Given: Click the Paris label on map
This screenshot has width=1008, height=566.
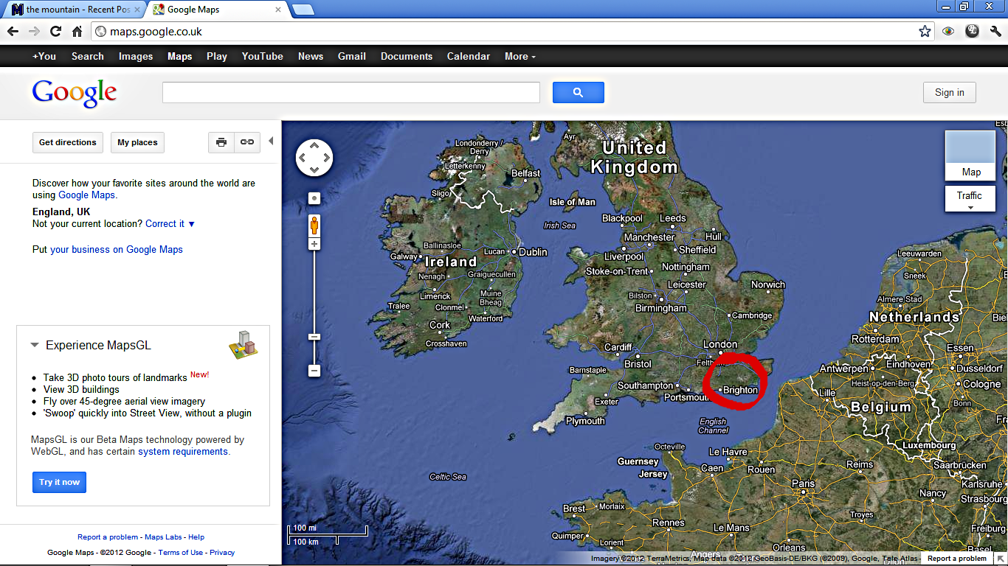Looking at the screenshot, I should click(804, 484).
